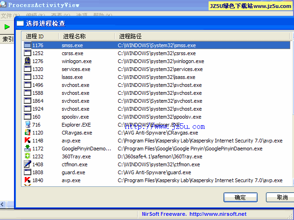Click the ctfmon.exe pen icon

pyautogui.click(x=28, y=164)
